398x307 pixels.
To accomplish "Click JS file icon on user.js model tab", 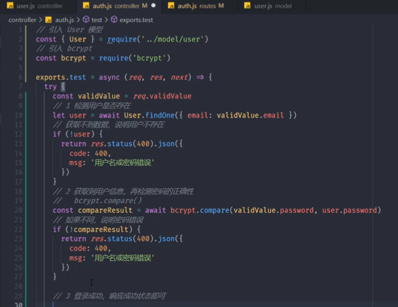I will point(247,5).
